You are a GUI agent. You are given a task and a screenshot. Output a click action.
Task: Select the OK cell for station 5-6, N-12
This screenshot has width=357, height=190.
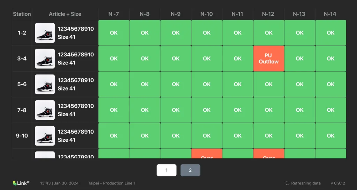(269, 84)
